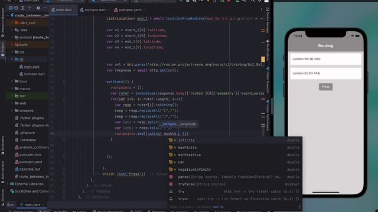Choose infinity from completion list
Image resolution: width=378 pixels, height=212 pixels.
[235, 140]
